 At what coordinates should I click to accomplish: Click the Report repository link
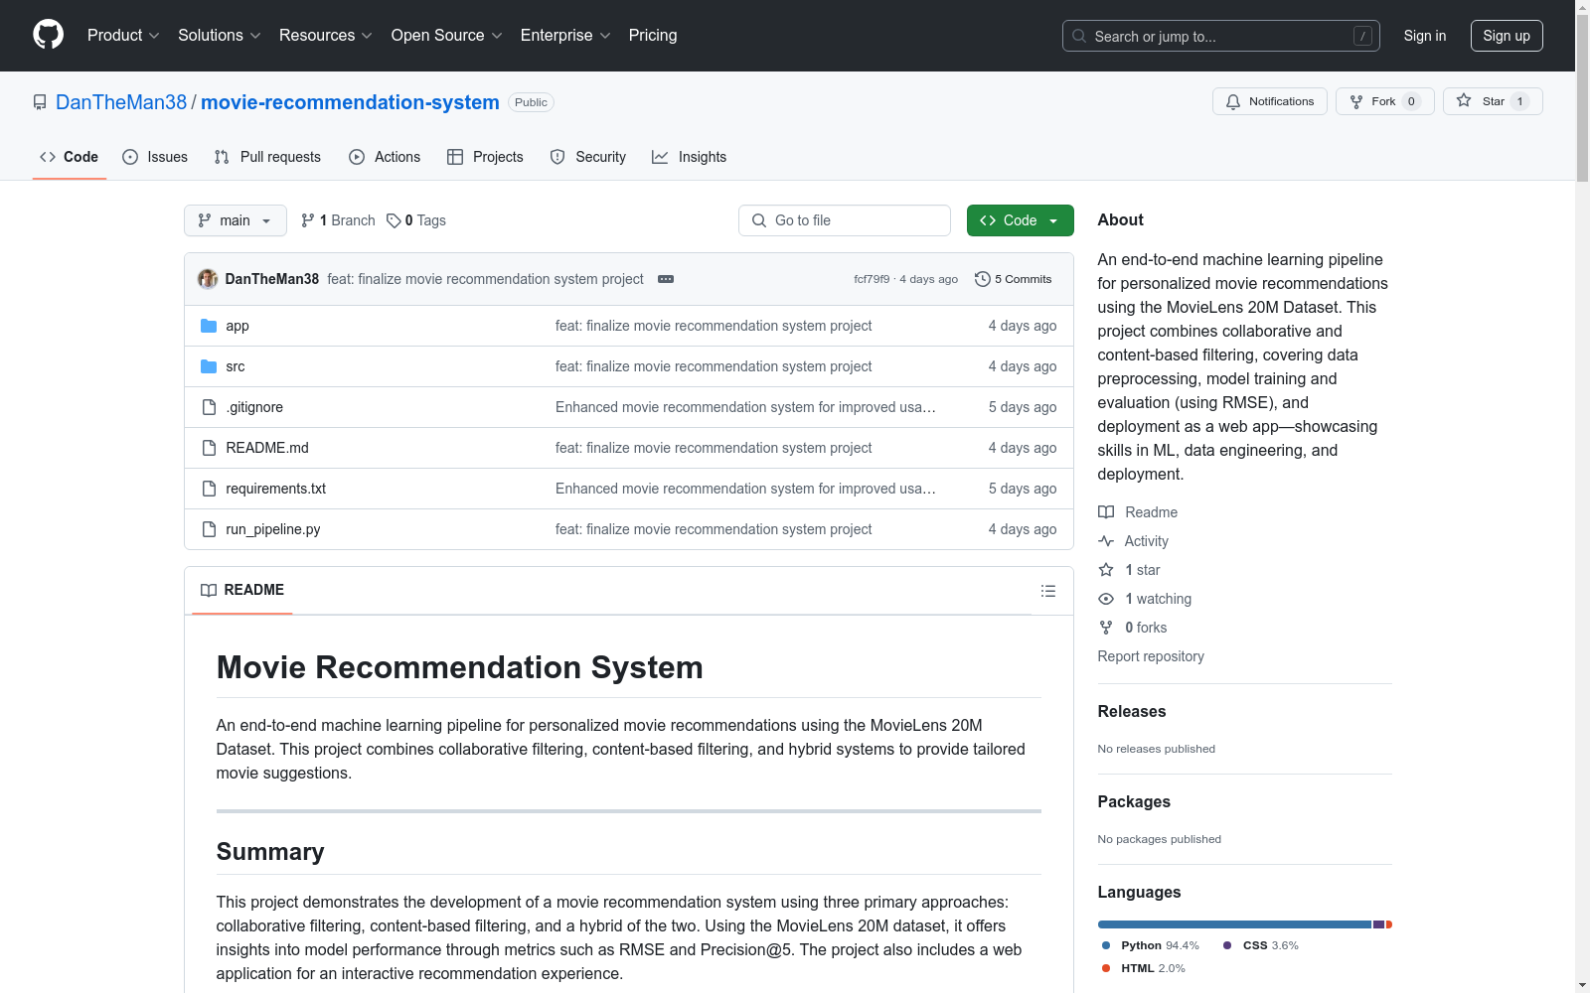coord(1151,656)
